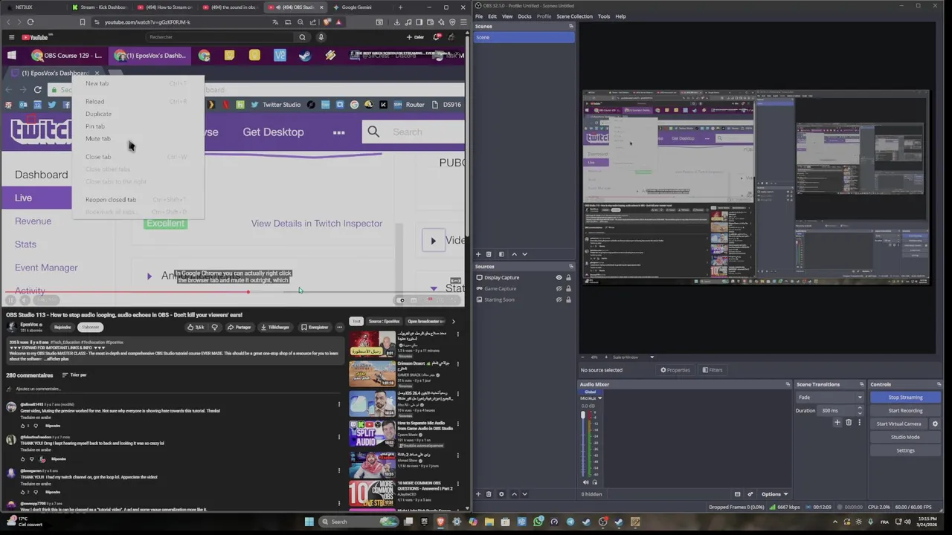Click Partager share button
The width and height of the screenshot is (952, 535).
[239, 327]
